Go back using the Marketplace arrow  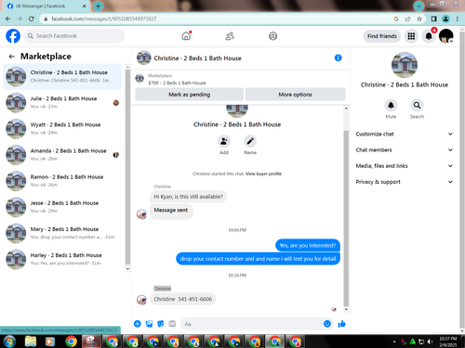[12, 57]
